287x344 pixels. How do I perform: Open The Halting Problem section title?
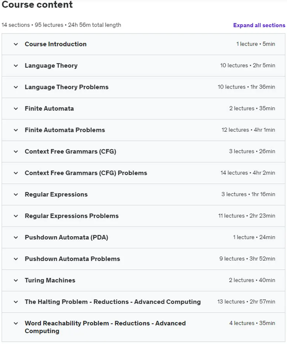113,302
